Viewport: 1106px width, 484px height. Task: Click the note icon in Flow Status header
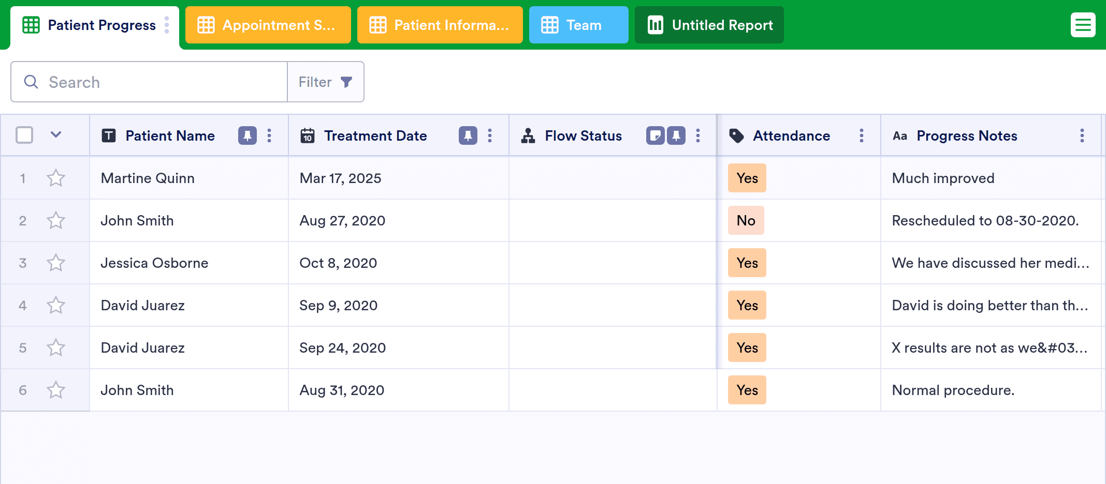[656, 135]
